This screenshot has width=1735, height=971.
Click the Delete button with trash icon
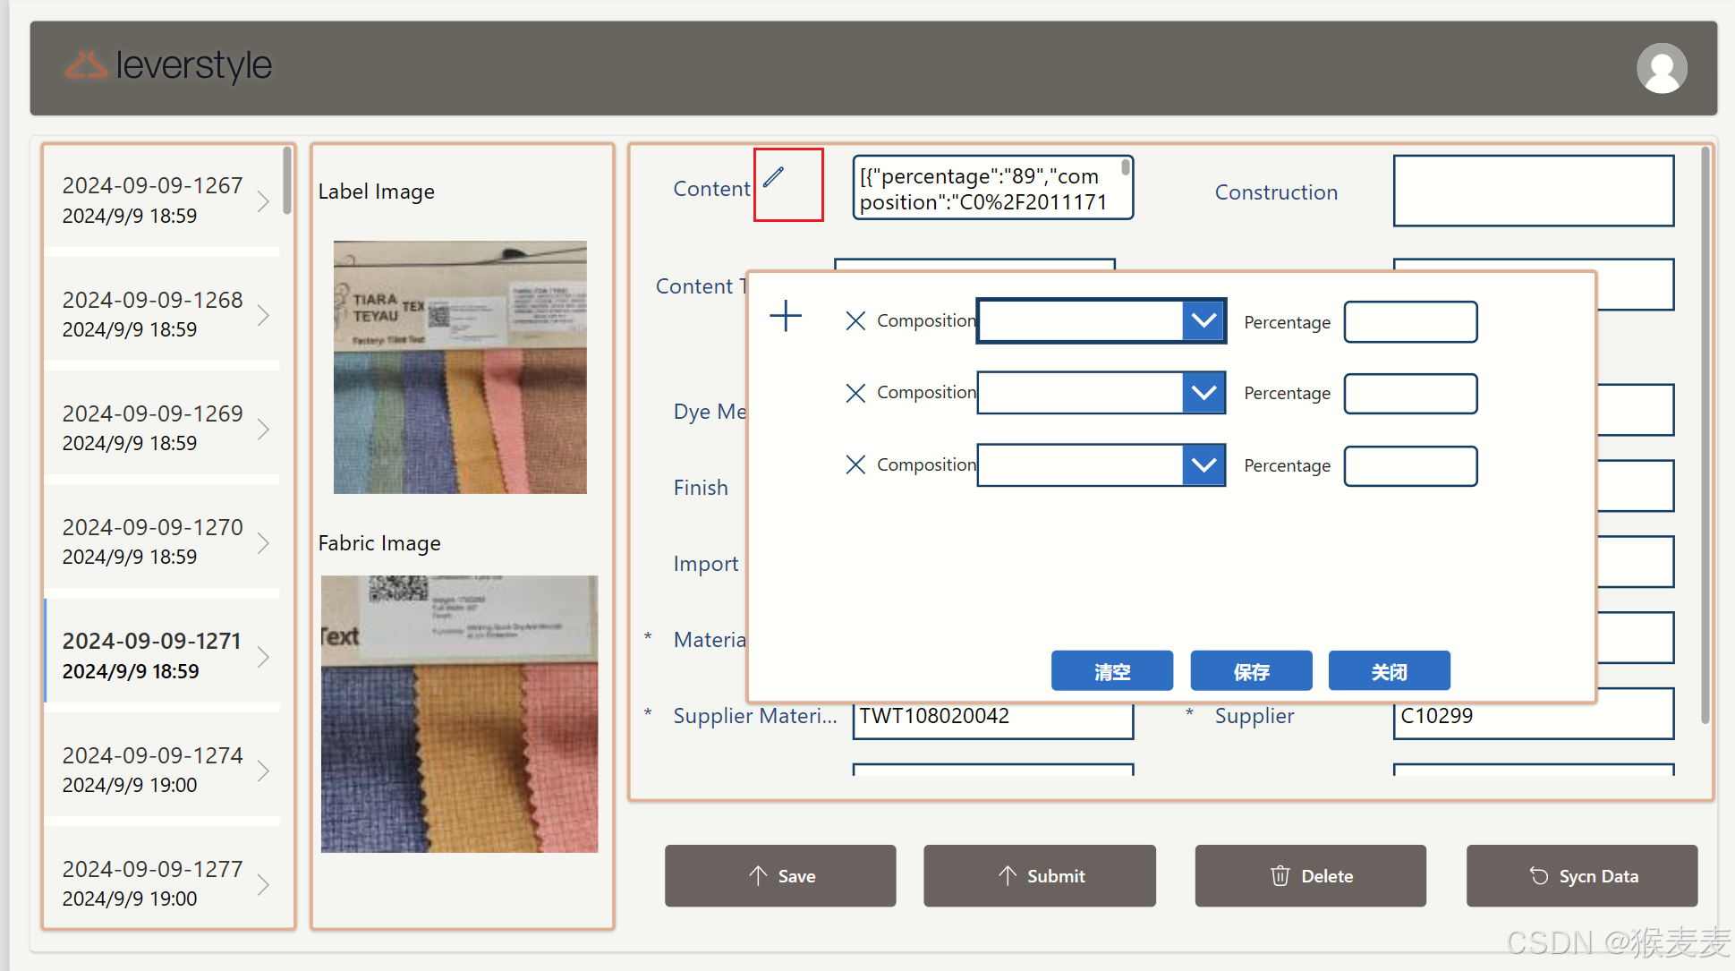[1310, 876]
